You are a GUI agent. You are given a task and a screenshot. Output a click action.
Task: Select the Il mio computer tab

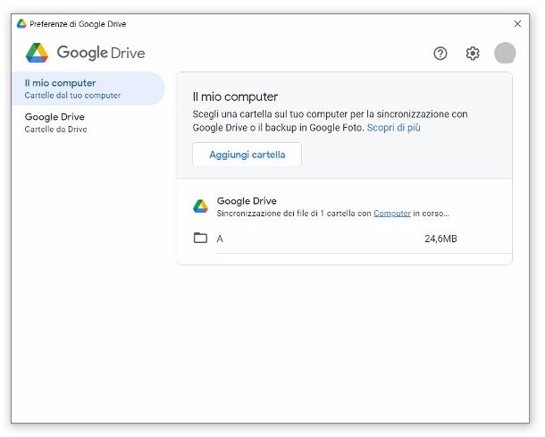pos(88,88)
